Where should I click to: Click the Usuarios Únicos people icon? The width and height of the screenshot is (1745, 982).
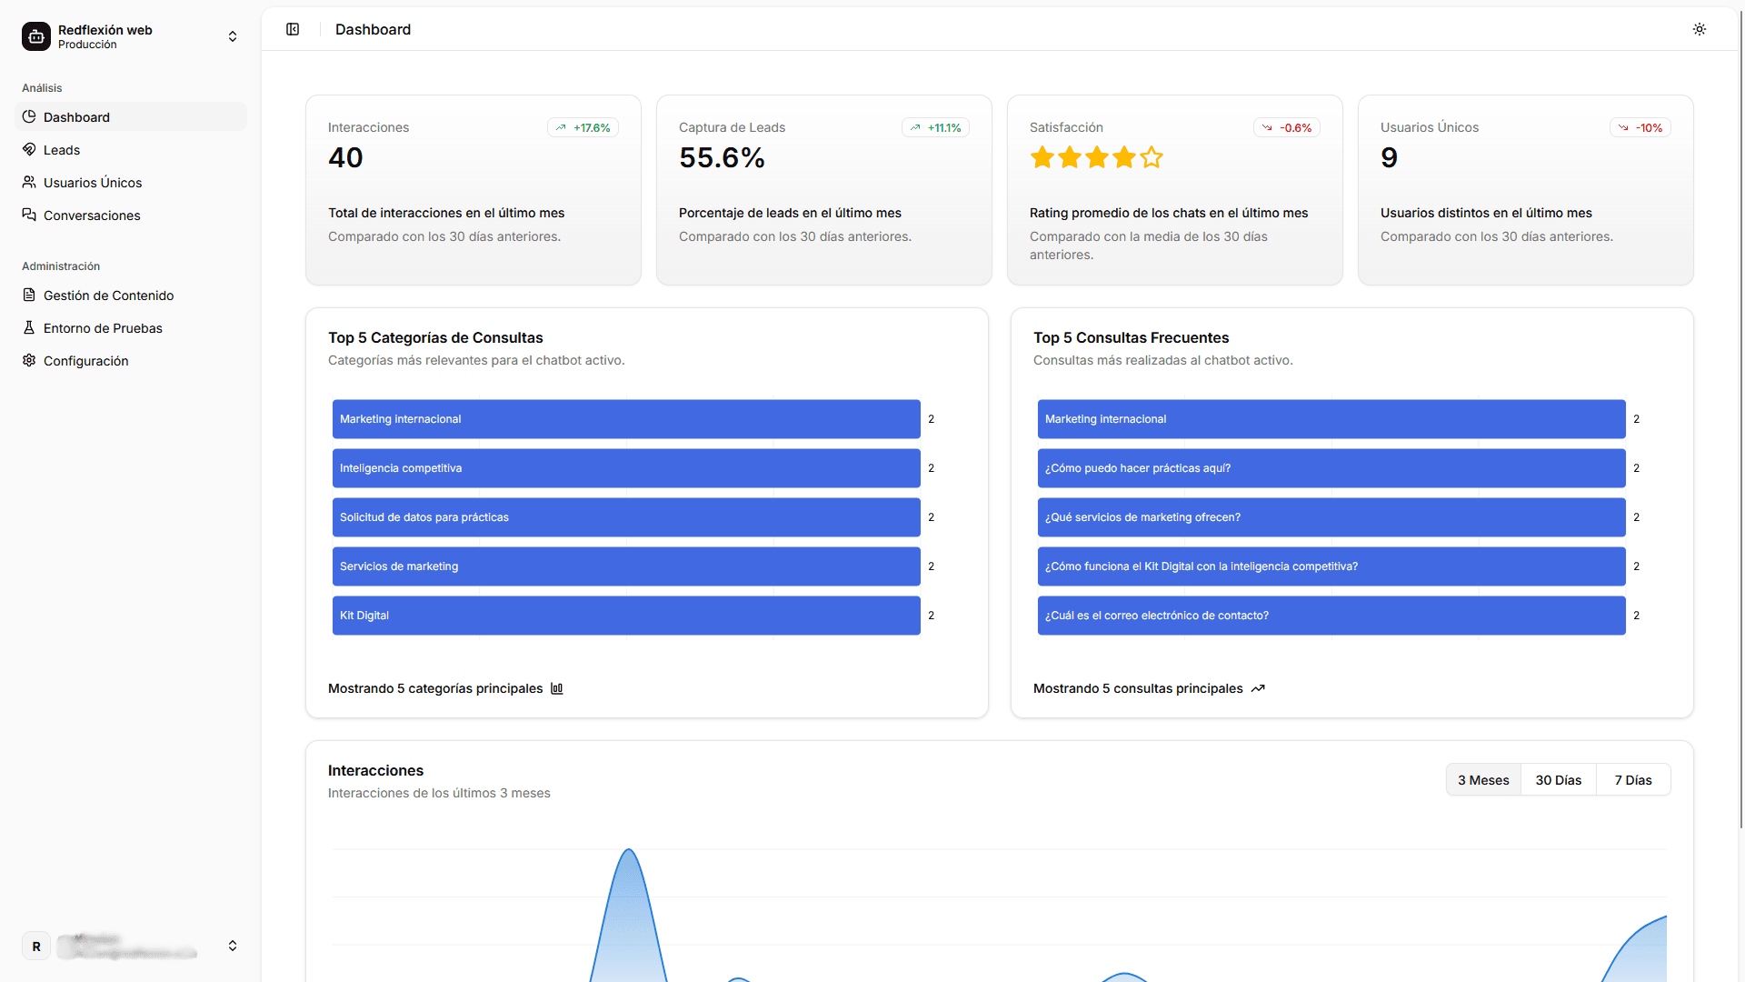coord(29,182)
